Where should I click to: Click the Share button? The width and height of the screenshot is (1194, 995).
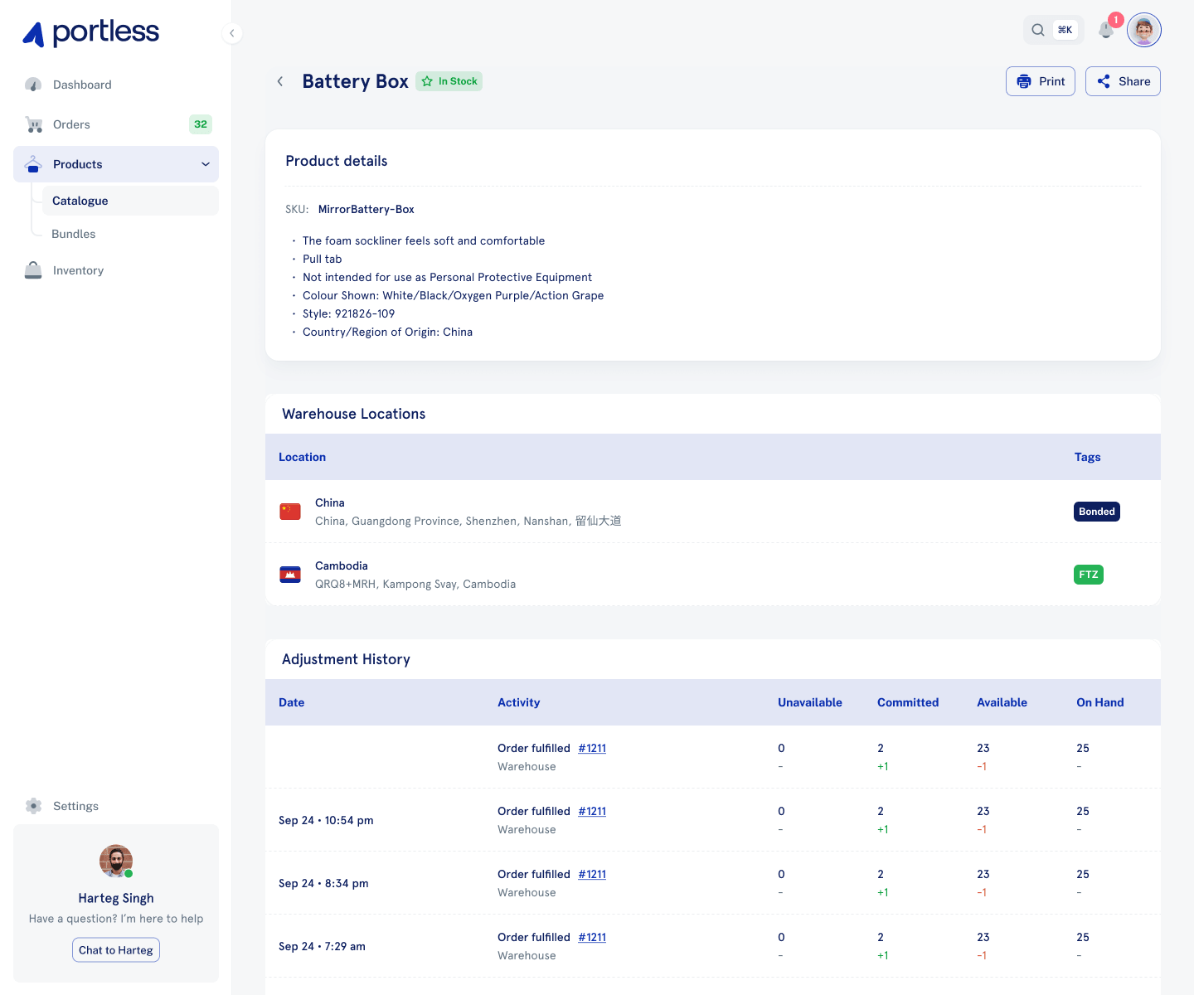pyautogui.click(x=1123, y=81)
